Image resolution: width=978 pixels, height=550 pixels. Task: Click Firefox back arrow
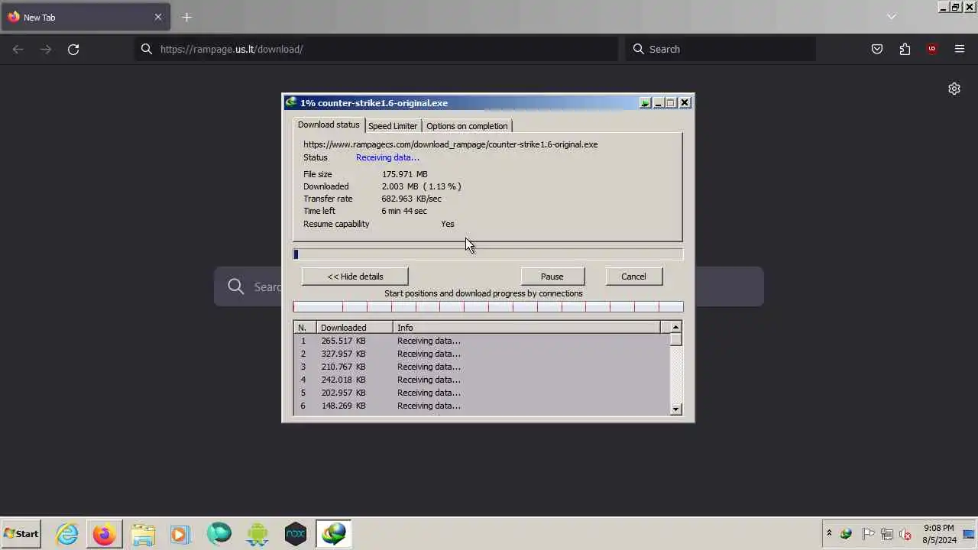pyautogui.click(x=18, y=49)
